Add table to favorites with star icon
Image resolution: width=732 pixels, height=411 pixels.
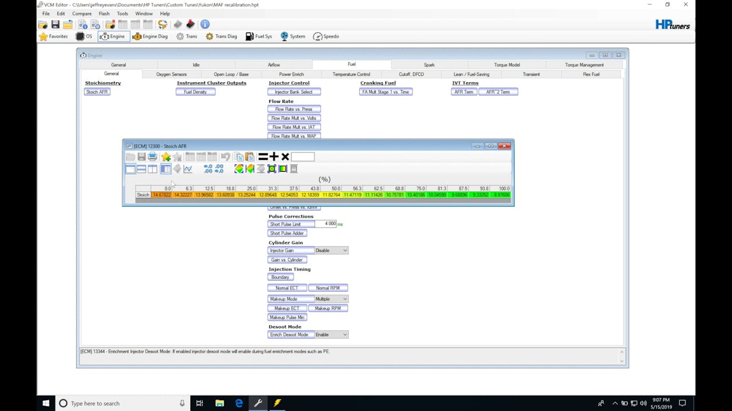coord(166,157)
